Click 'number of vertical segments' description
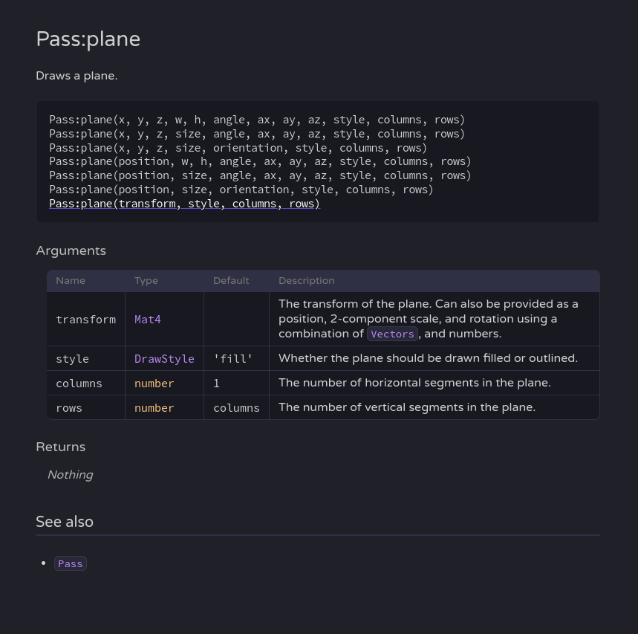This screenshot has height=634, width=638. point(407,407)
